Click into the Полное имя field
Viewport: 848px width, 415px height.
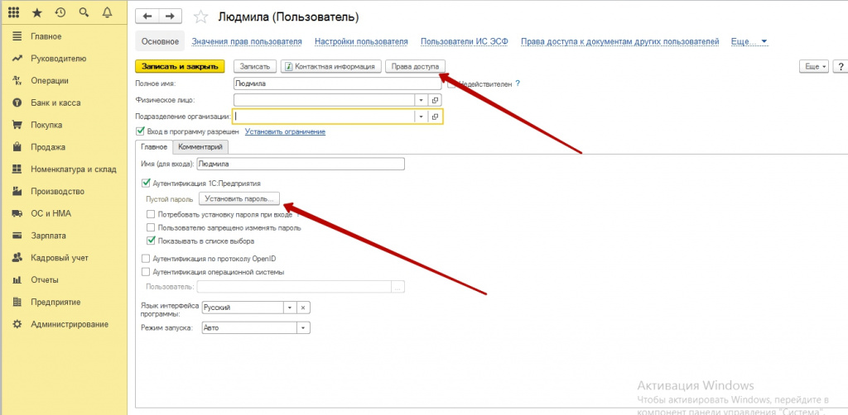click(338, 83)
